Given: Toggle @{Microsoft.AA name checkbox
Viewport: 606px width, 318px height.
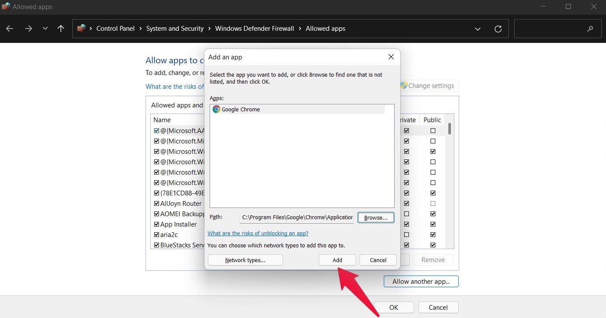Looking at the screenshot, I should 156,131.
